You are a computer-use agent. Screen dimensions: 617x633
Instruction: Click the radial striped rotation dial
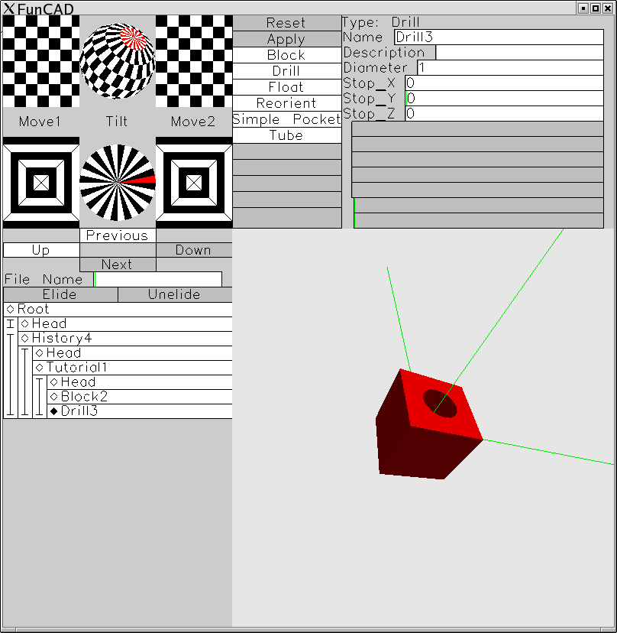click(118, 183)
